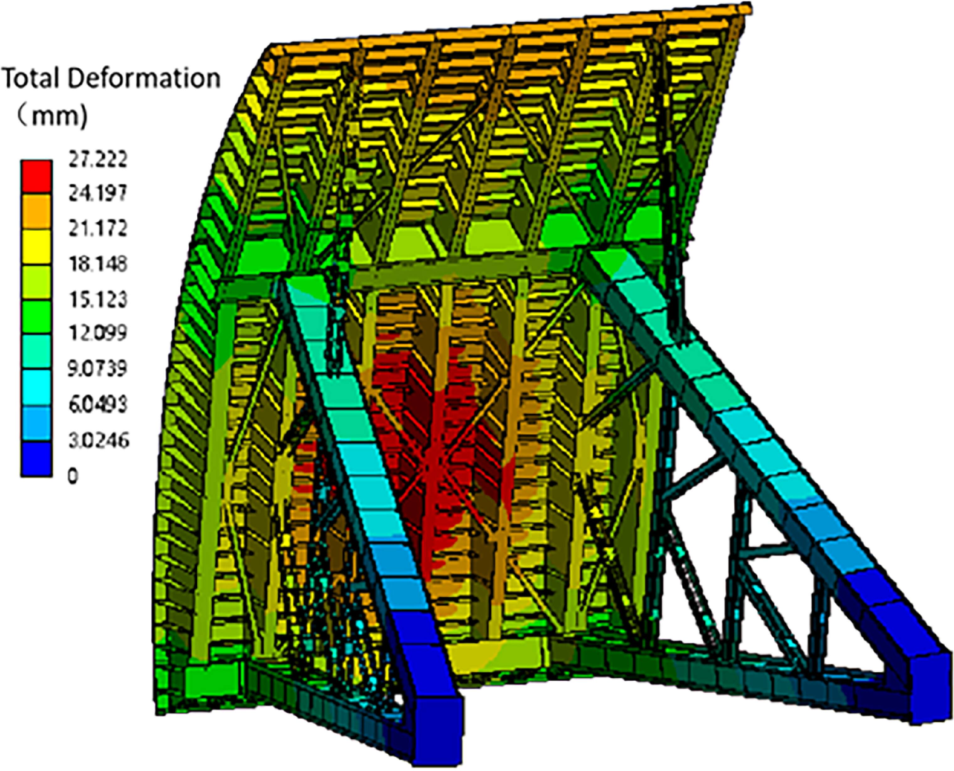Click the bright green legend swatch below 15.123

(36, 317)
